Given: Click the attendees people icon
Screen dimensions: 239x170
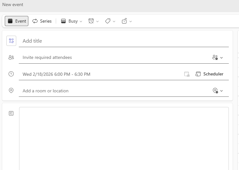Looking at the screenshot, I should [11, 57].
